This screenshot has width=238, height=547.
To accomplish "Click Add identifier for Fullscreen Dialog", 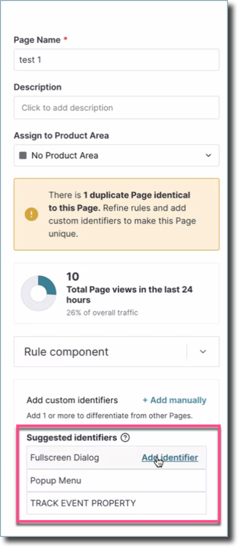I will [170, 458].
